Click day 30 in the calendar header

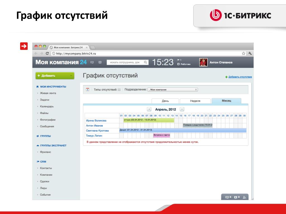pos(244,116)
